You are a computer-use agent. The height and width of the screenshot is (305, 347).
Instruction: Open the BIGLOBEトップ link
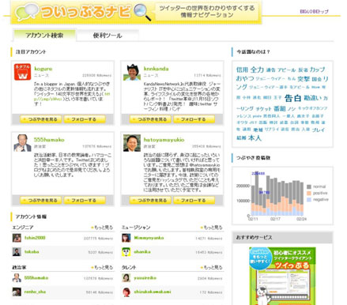click(314, 12)
